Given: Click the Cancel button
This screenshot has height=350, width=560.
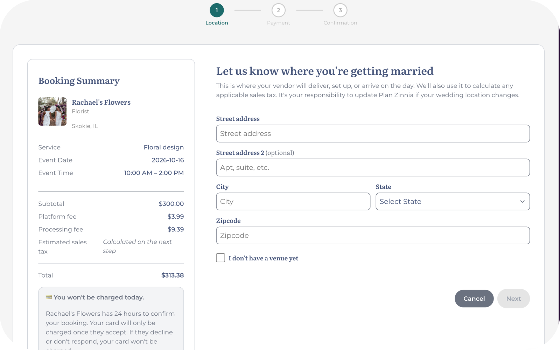Looking at the screenshot, I should (474, 299).
